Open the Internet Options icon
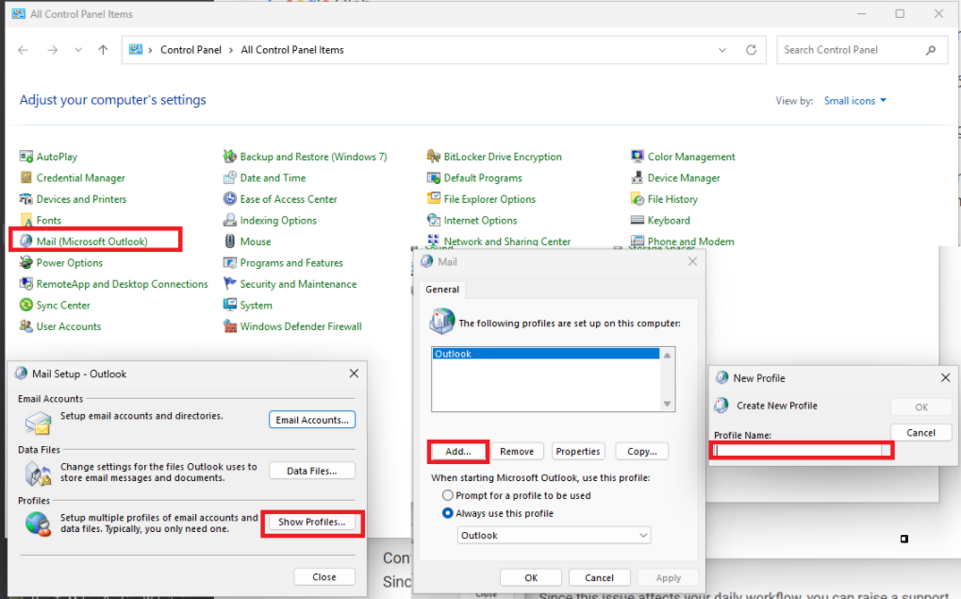Screen dimensions: 961x599 433,220
